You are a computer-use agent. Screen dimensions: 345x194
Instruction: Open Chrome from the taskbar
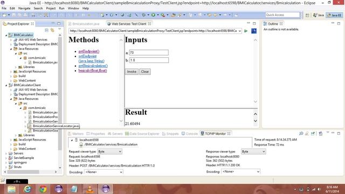pos(43,189)
